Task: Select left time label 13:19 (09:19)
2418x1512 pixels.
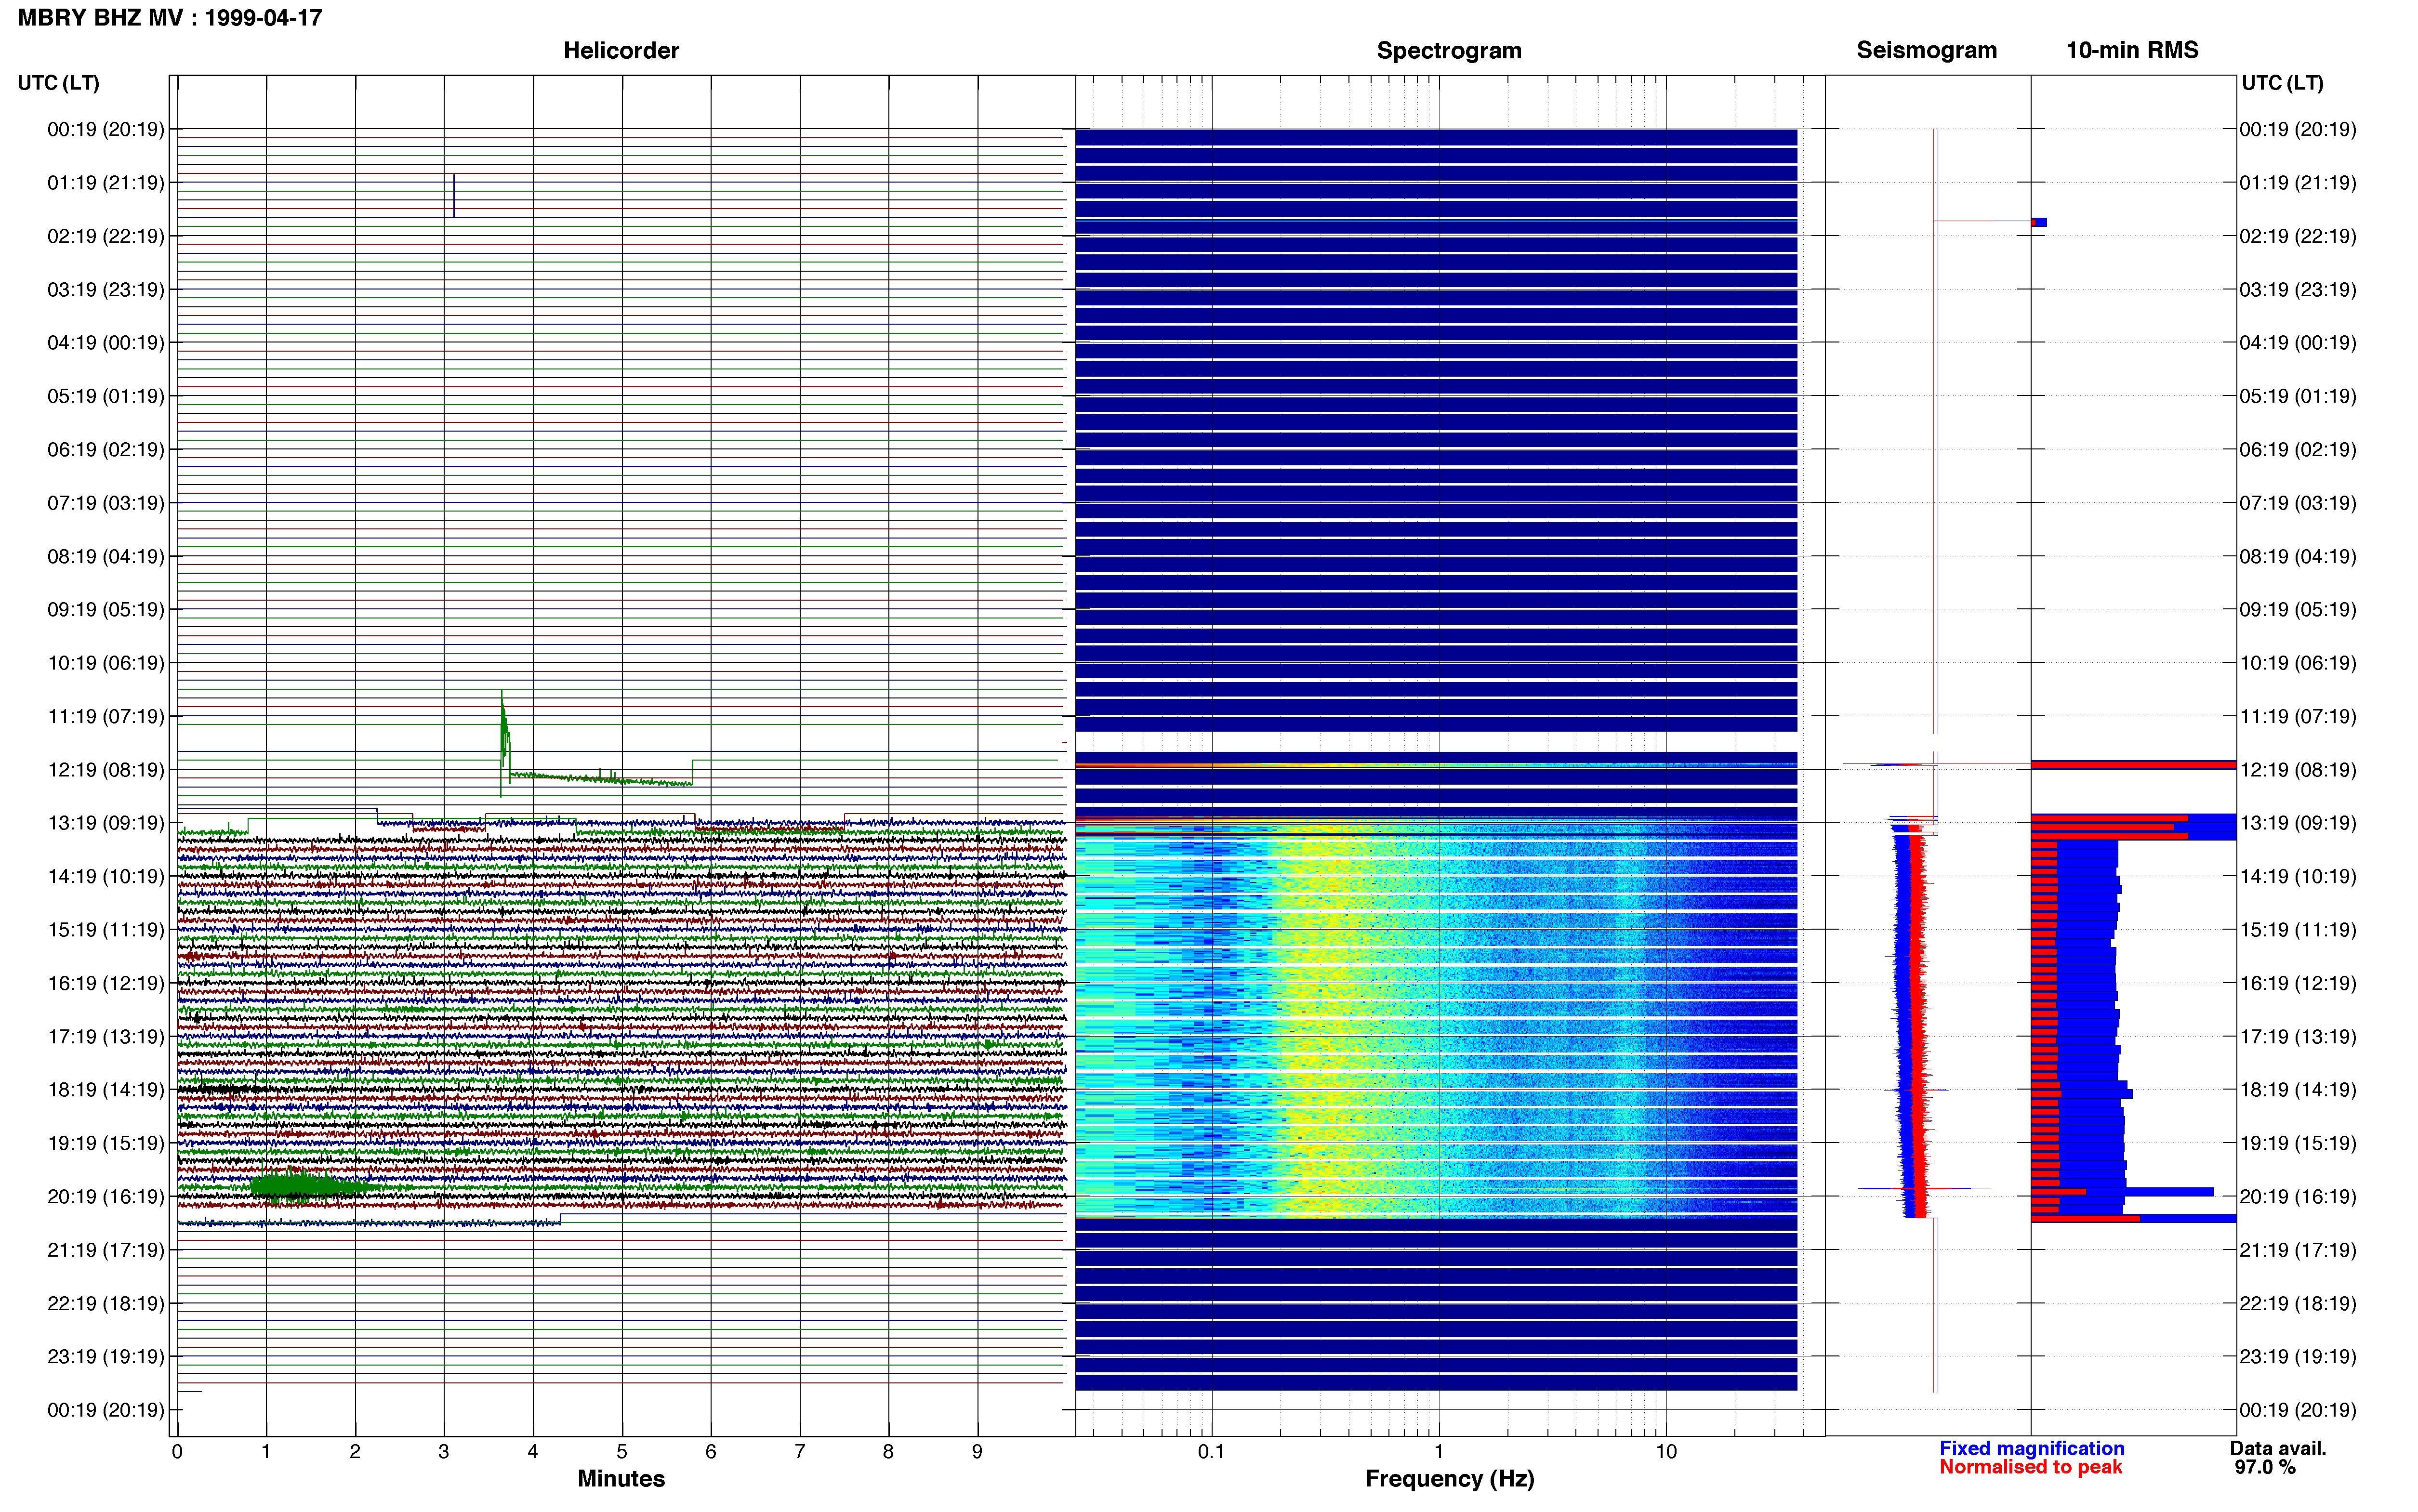Action: coord(106,823)
